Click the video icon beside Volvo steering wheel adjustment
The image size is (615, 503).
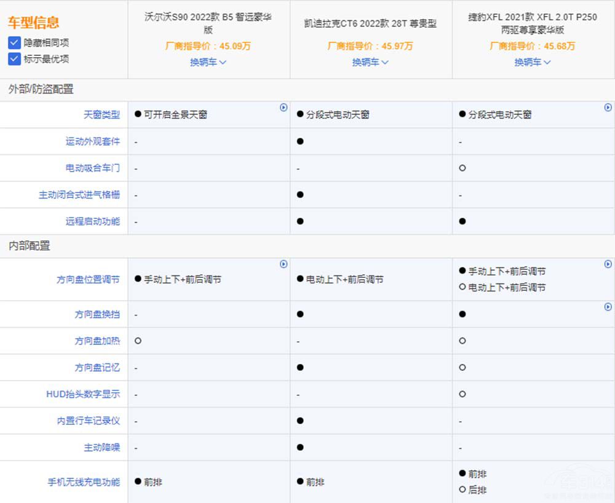point(284,263)
